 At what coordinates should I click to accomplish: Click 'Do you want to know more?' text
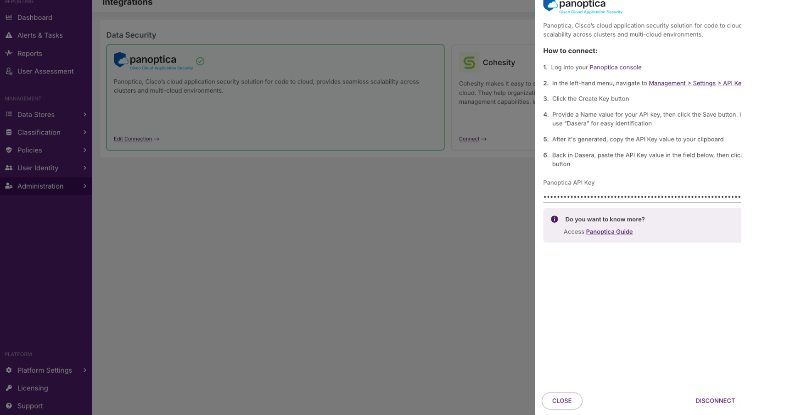pos(605,219)
